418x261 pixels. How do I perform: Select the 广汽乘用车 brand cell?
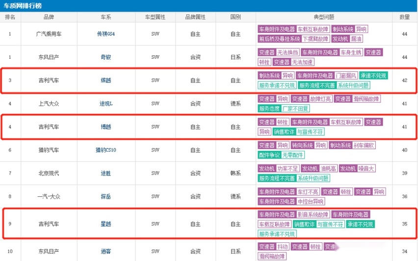[49, 34]
